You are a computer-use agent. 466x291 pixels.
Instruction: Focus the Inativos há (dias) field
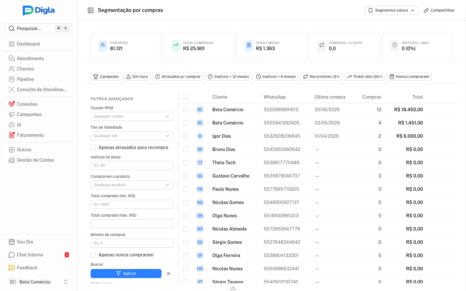[132, 166]
